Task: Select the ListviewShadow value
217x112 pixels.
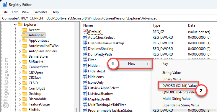Action: click(x=100, y=94)
